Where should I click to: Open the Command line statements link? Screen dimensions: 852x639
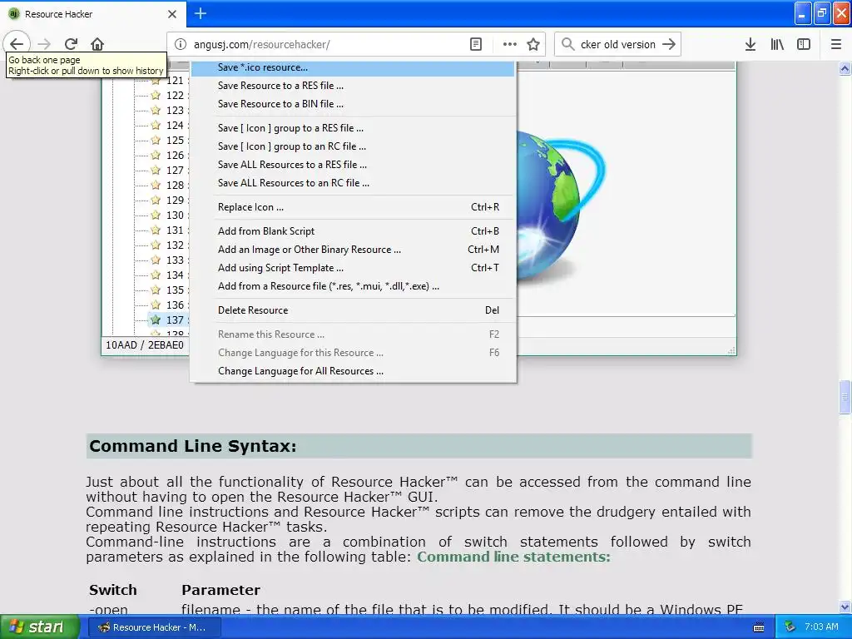tap(513, 557)
